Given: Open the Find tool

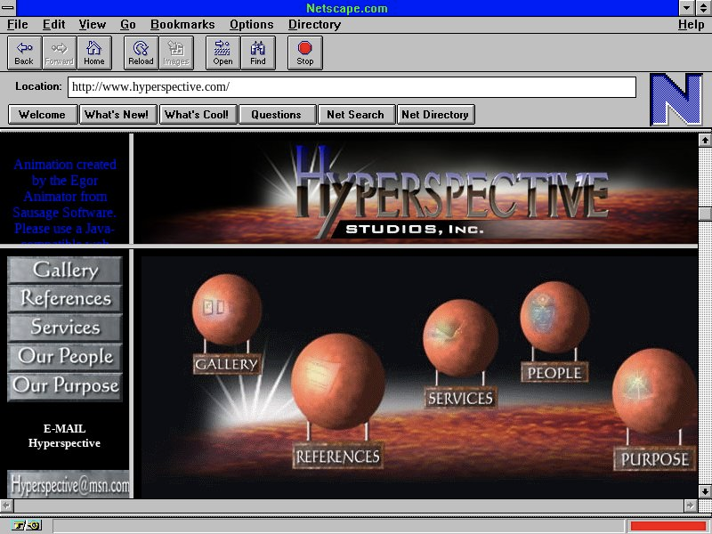Looking at the screenshot, I should 258,53.
